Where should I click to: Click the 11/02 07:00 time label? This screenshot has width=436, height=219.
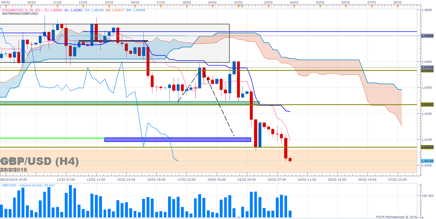pos(66,180)
